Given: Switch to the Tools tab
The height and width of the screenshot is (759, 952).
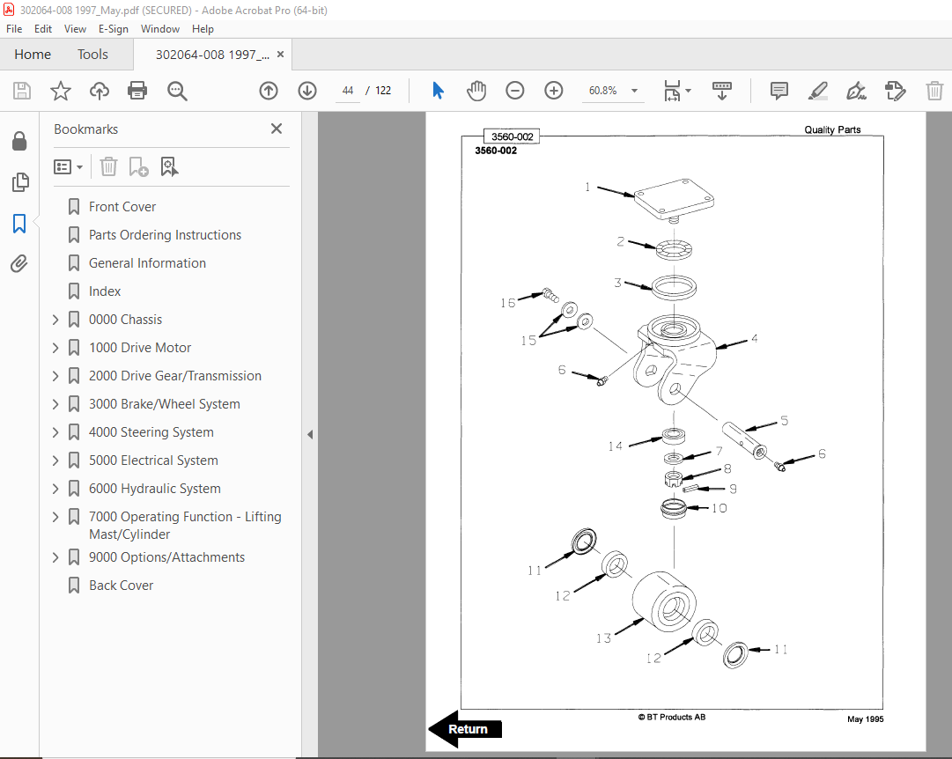Looking at the screenshot, I should point(92,54).
